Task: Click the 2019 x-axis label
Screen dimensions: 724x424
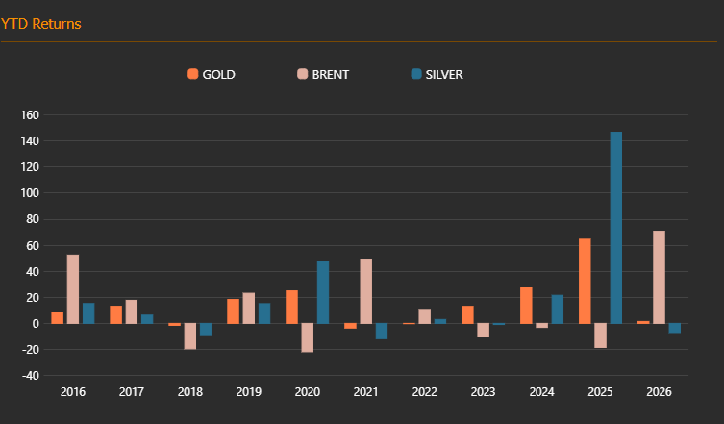Action: point(249,392)
